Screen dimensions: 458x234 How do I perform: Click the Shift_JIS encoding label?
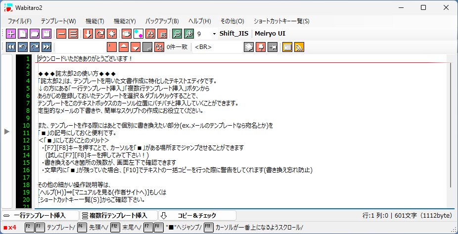point(234,34)
